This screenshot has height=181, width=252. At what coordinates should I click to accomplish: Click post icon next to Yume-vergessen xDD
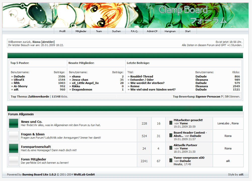(171, 160)
